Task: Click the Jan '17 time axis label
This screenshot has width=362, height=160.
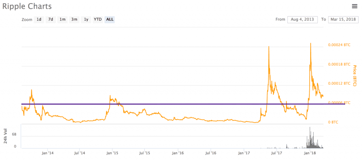Action: 244,153
